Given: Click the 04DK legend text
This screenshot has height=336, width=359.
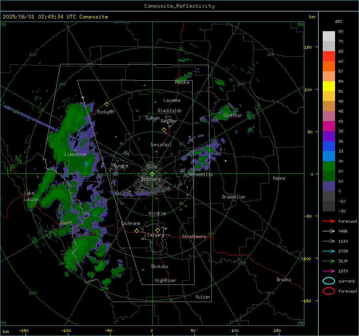Looking at the screenshot, I should pos(343,231).
